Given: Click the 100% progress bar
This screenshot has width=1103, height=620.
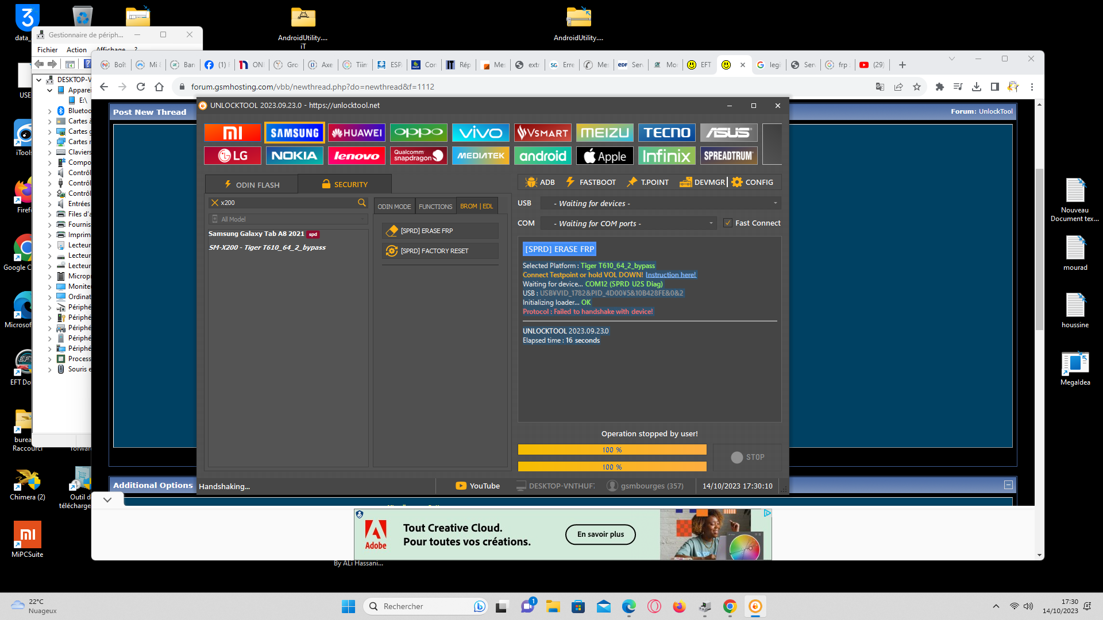Looking at the screenshot, I should [x=612, y=449].
